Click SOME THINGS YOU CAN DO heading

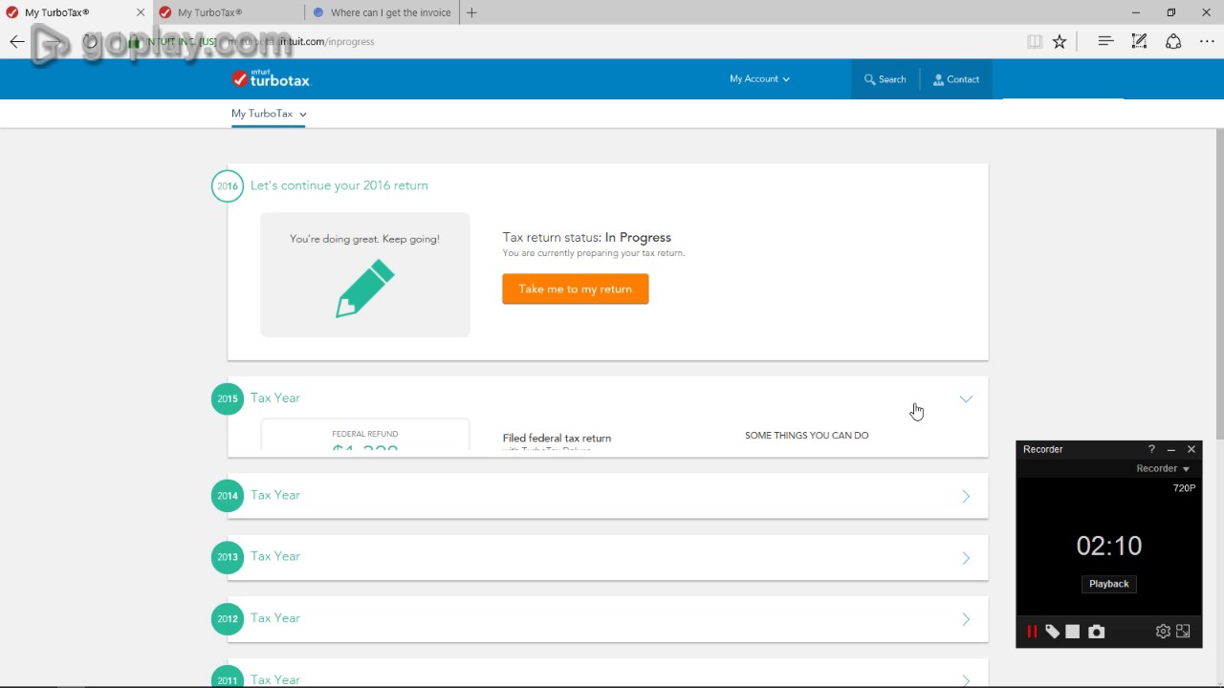click(x=807, y=436)
